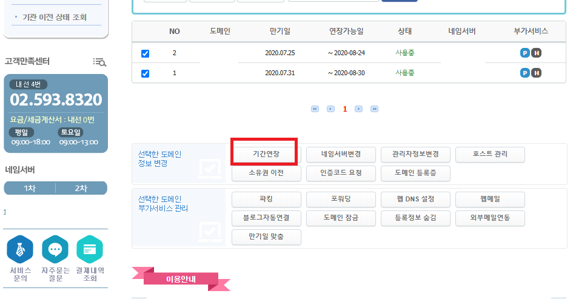
Task: Open 네임서버변경 for selected domains
Action: click(x=341, y=154)
